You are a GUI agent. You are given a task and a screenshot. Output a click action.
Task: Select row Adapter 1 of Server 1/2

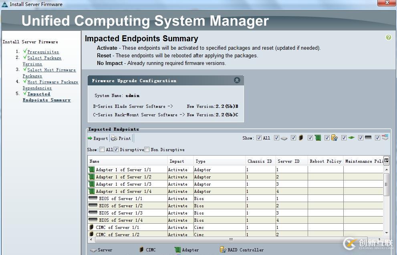tap(236, 177)
